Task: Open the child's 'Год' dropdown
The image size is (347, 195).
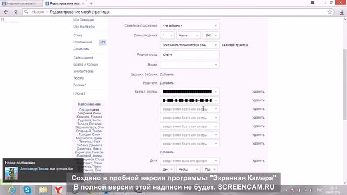Action: point(210,170)
